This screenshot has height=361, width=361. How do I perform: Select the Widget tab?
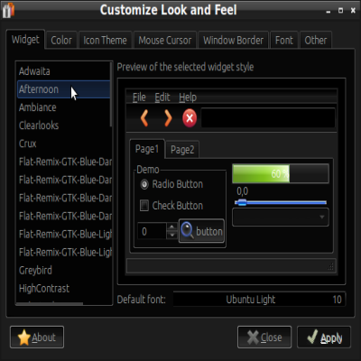(25, 40)
